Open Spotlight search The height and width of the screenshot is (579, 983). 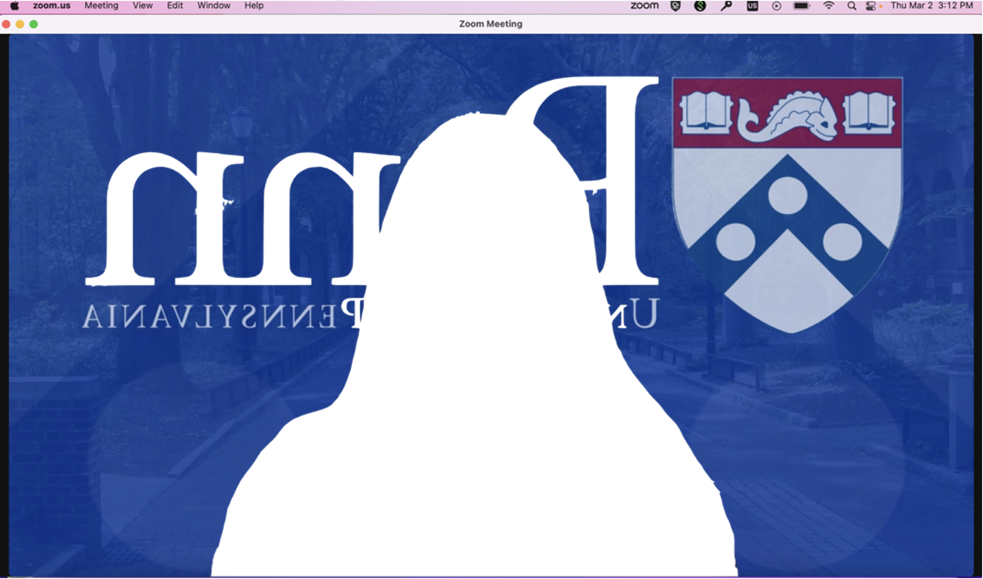(x=852, y=6)
